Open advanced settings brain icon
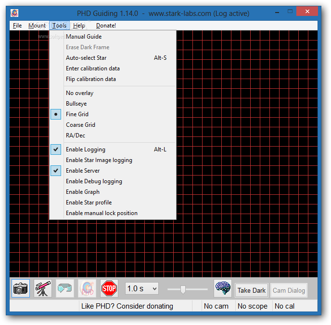 tap(223, 288)
